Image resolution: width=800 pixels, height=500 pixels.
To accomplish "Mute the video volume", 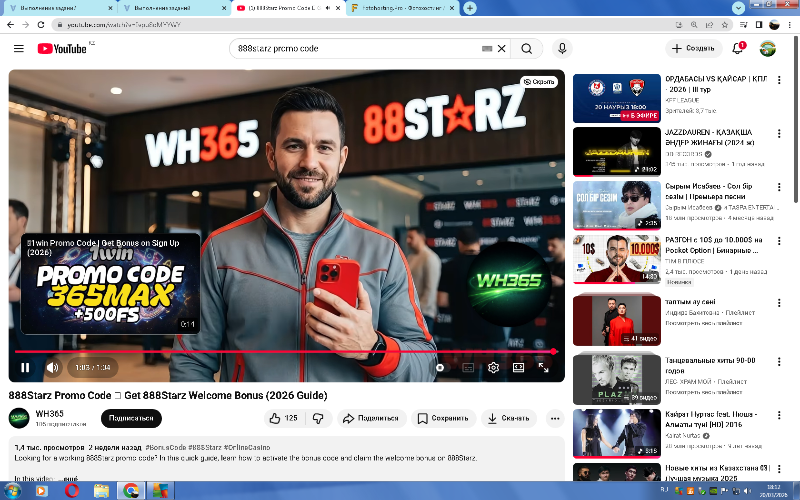I will 52,368.
